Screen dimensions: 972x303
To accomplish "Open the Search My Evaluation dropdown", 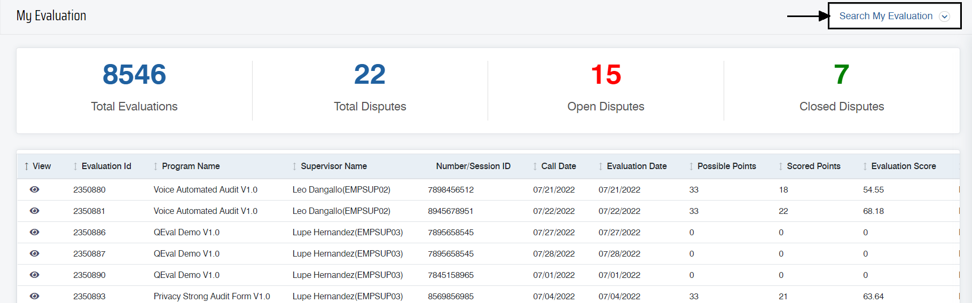I will [894, 16].
